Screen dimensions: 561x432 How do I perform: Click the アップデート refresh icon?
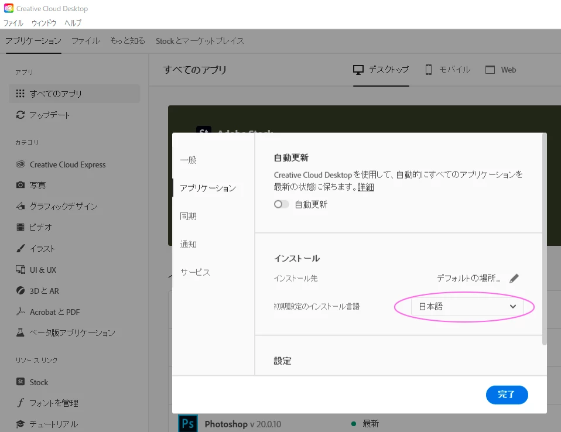(x=20, y=115)
